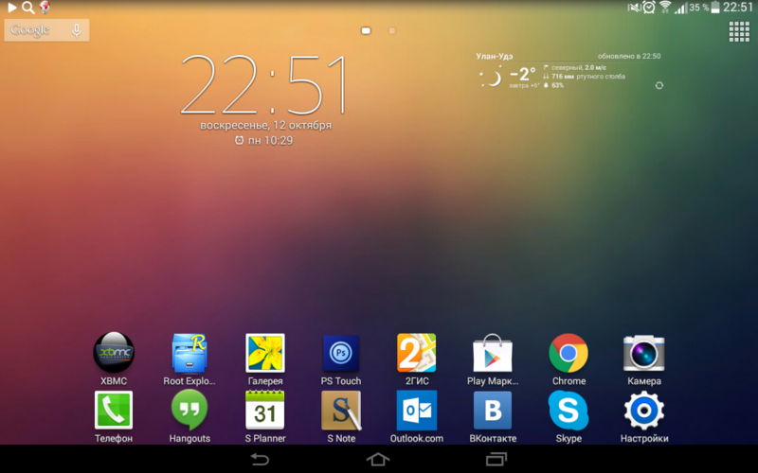
Task: Tap the cellular signal strength icon
Action: pyautogui.click(x=681, y=8)
